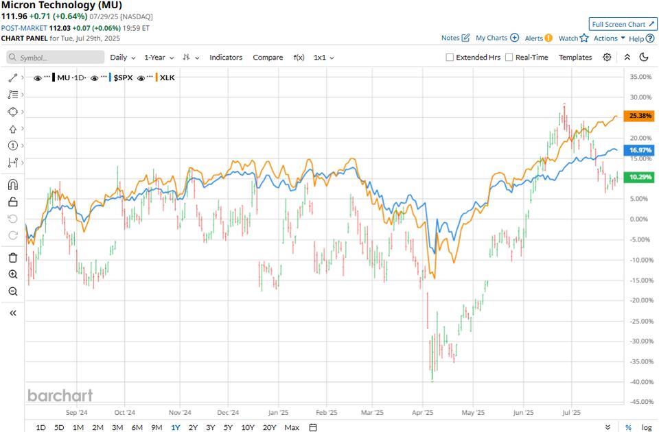
Task: Toggle the lock drawings padlock icon
Action: point(12,202)
